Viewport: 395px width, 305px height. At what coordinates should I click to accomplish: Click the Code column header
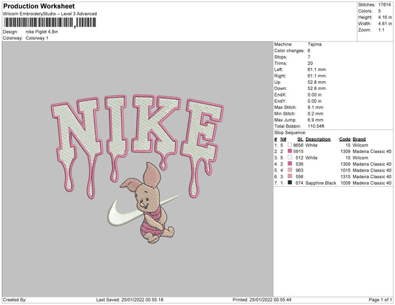[x=345, y=139]
